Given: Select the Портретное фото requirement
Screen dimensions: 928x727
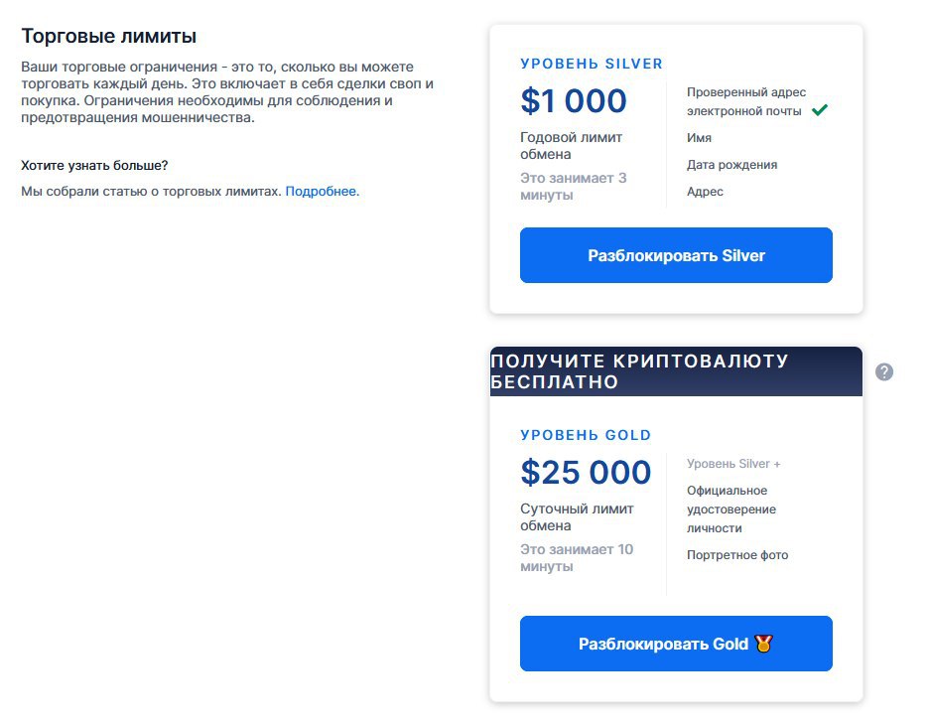Looking at the screenshot, I should pos(737,555).
